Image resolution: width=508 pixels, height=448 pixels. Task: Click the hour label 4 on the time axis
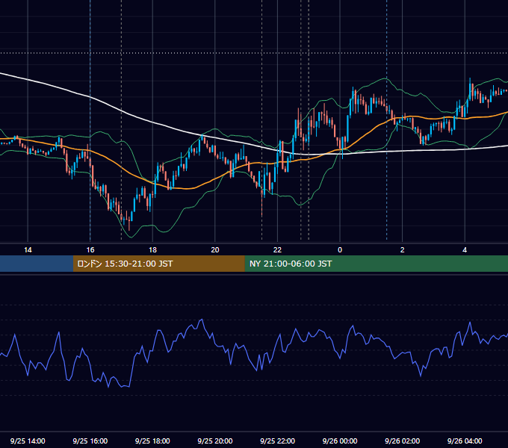(x=465, y=250)
